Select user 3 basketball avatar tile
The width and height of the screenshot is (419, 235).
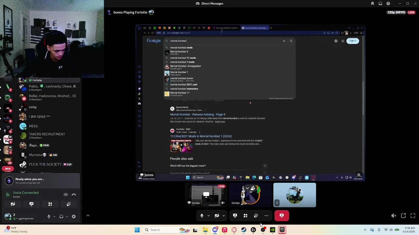(295, 195)
